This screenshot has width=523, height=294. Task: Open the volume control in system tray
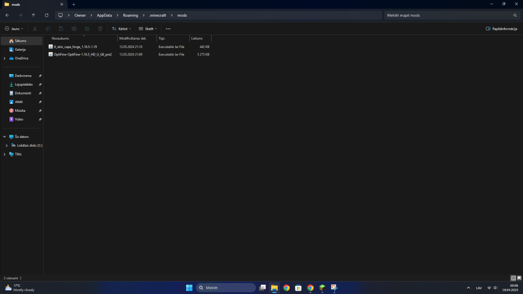coord(495,288)
